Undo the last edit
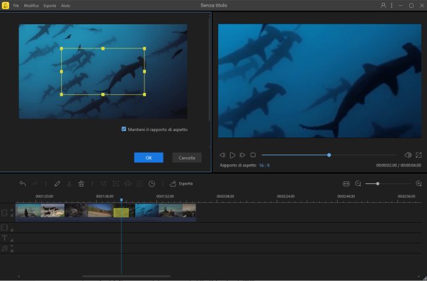This screenshot has height=281, width=427. tap(22, 184)
